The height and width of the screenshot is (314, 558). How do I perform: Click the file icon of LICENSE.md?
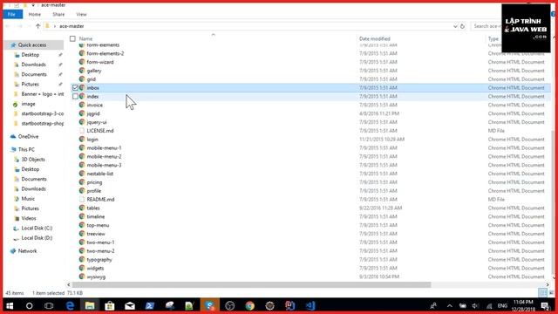(82, 131)
